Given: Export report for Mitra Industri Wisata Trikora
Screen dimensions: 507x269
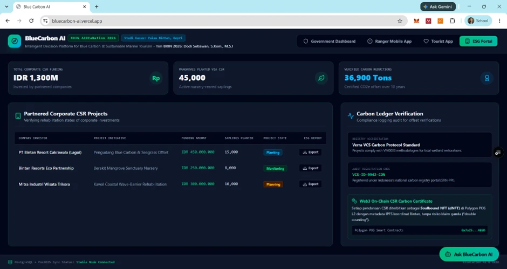Looking at the screenshot, I should (311, 184).
